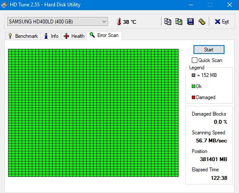Click the red cross Health icon

click(x=66, y=36)
